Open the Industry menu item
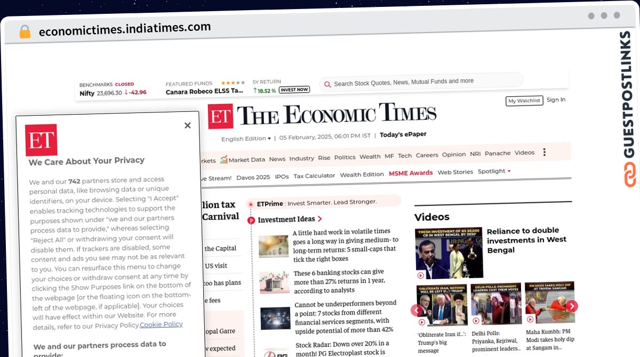The height and width of the screenshot is (357, 640). (302, 158)
